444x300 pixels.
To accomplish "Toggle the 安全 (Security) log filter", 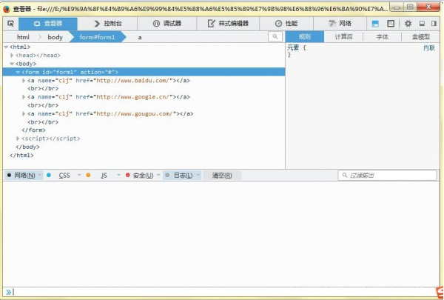I will tap(141, 176).
